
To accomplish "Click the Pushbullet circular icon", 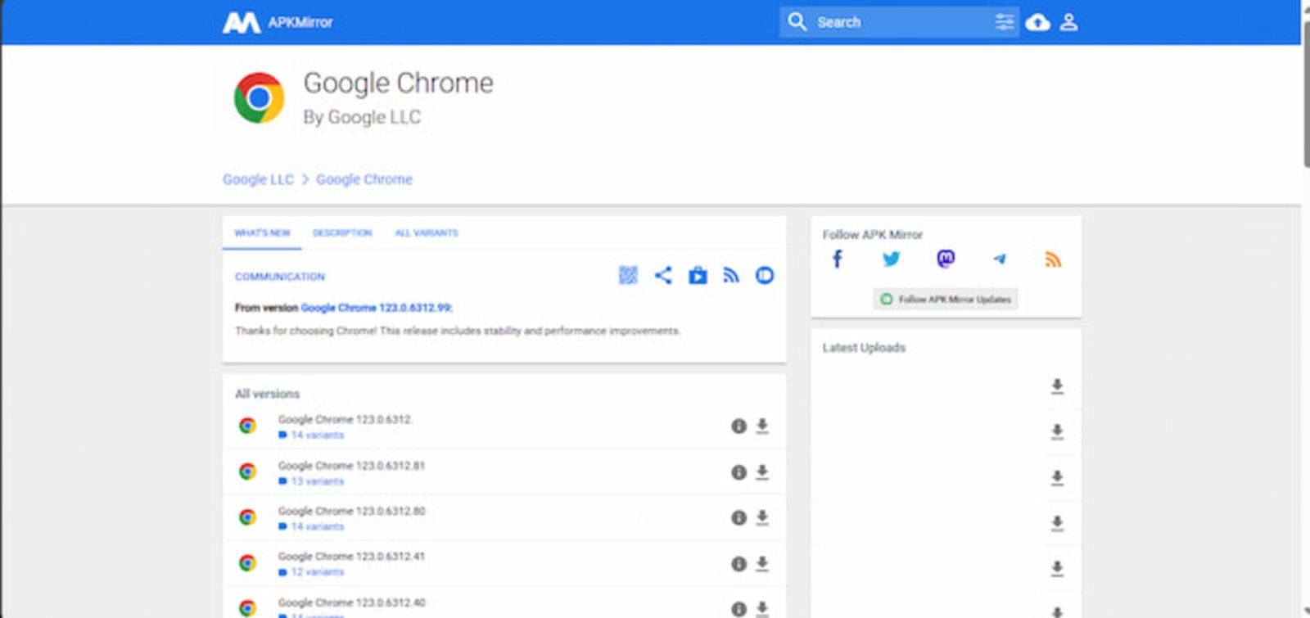I will click(x=765, y=276).
